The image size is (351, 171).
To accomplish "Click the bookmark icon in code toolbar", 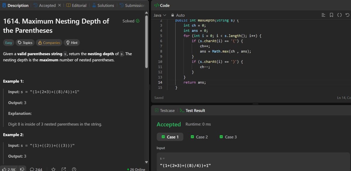I will point(331,15).
